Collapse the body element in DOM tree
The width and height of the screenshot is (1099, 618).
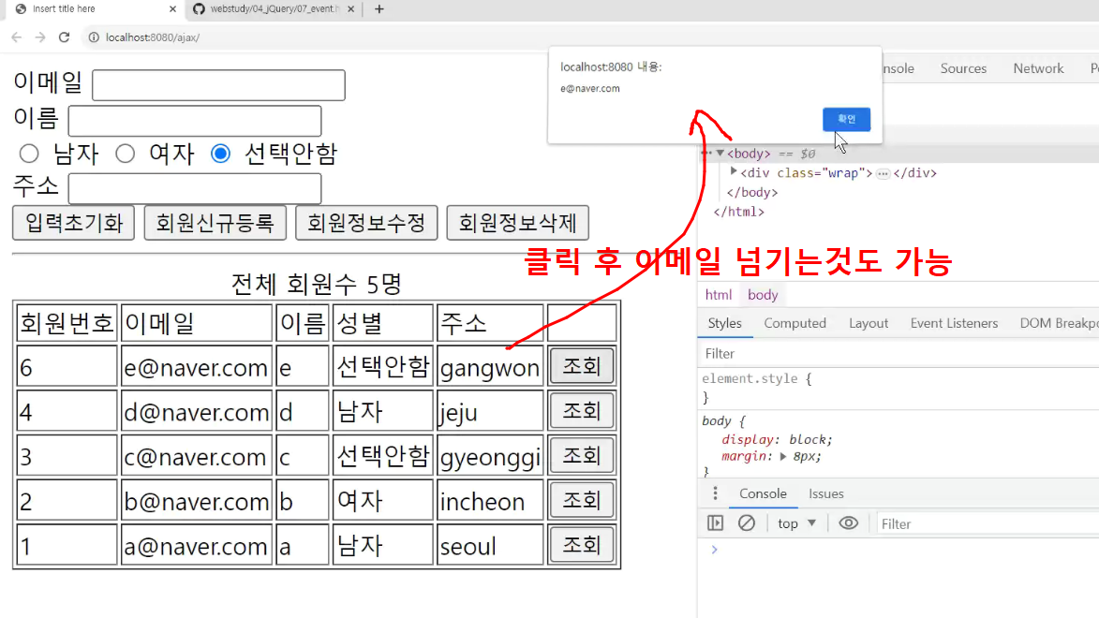click(x=720, y=153)
